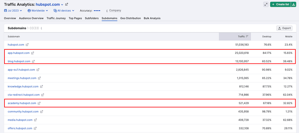Image resolution: width=299 pixels, height=133 pixels.
Task: Click the expand fullscreen icon
Action: (266, 4)
